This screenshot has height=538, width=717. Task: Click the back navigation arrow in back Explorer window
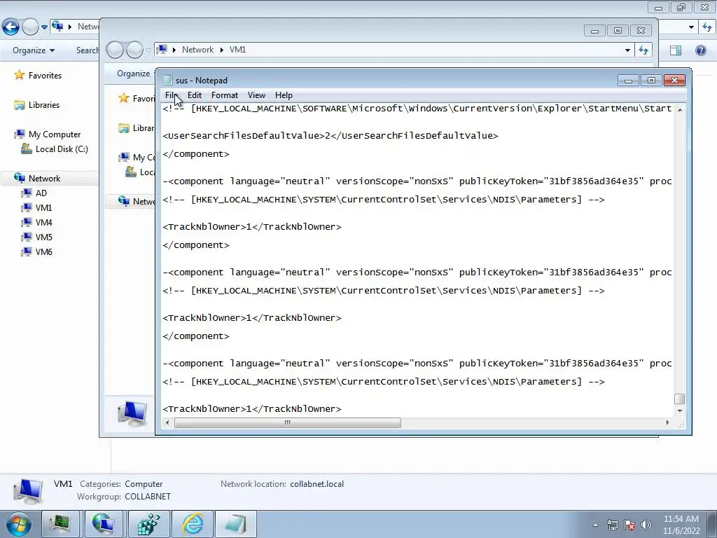pyautogui.click(x=11, y=27)
